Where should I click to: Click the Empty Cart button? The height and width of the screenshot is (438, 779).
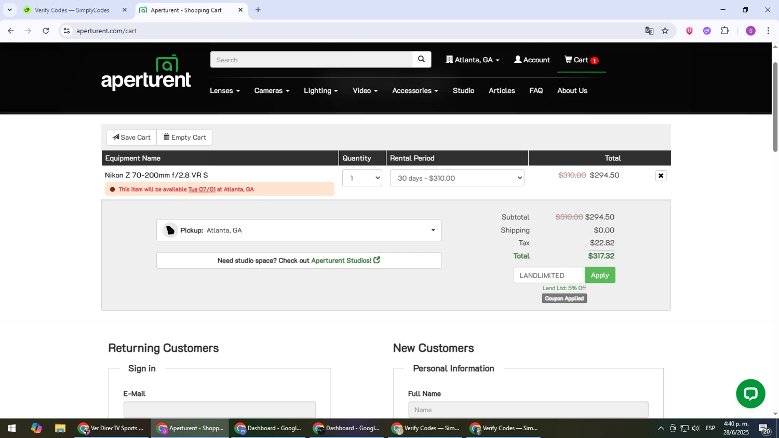(184, 138)
